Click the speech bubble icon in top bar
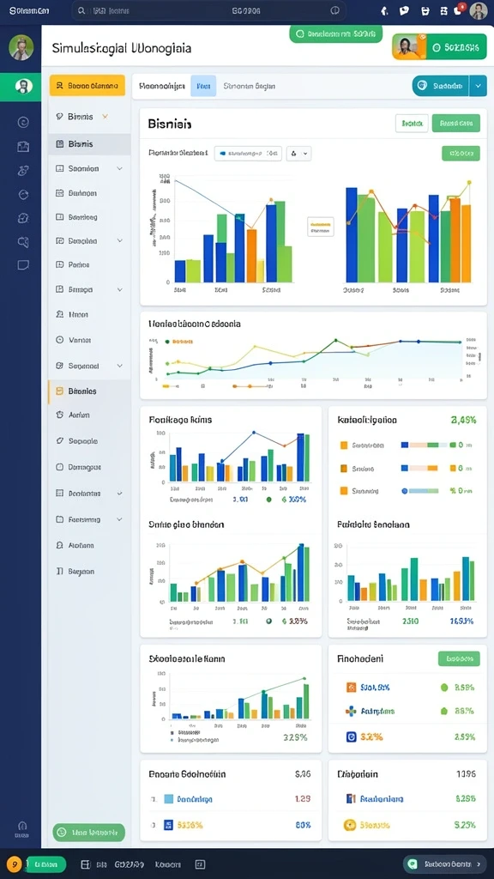The width and height of the screenshot is (494, 879). [x=404, y=10]
